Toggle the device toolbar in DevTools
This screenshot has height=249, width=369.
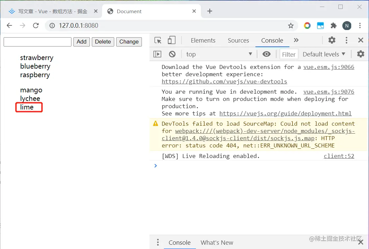click(171, 40)
